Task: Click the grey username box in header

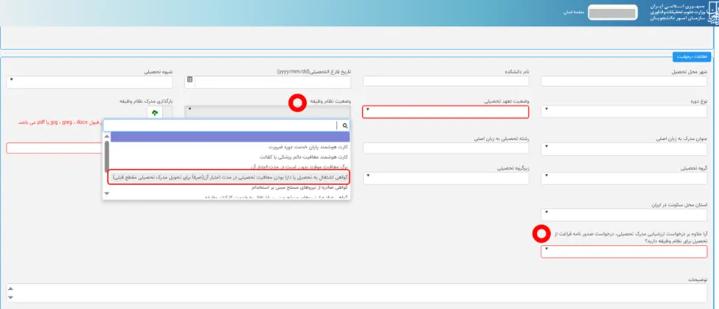Action: (613, 13)
